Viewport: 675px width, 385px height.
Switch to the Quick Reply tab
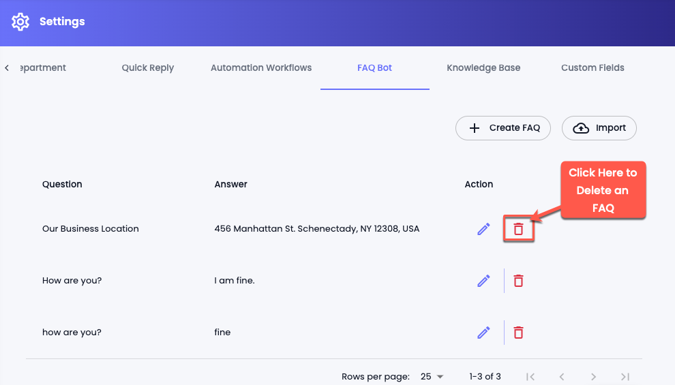coord(148,68)
